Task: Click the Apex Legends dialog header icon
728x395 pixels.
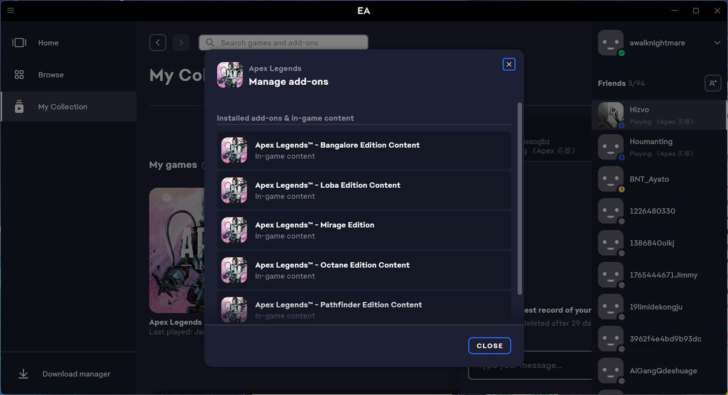Action: 230,75
